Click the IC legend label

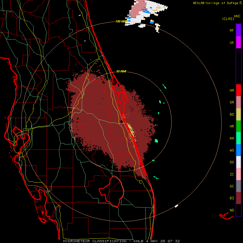pos(232,174)
